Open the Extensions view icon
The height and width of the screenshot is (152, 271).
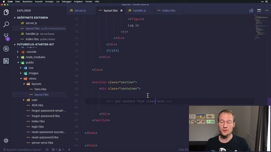[6, 61]
